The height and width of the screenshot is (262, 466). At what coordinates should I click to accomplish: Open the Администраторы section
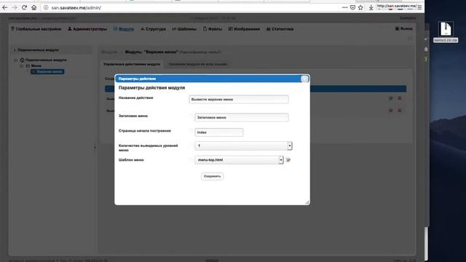click(87, 29)
